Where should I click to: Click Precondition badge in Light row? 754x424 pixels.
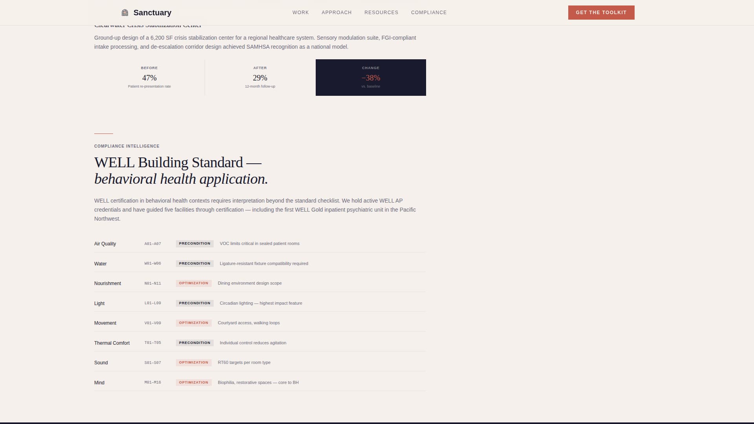pyautogui.click(x=195, y=303)
